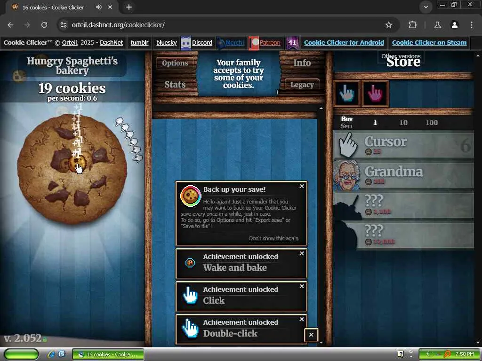The width and height of the screenshot is (482, 361).
Task: Mute the Cookie Clicker tab audio
Action: point(99,7)
